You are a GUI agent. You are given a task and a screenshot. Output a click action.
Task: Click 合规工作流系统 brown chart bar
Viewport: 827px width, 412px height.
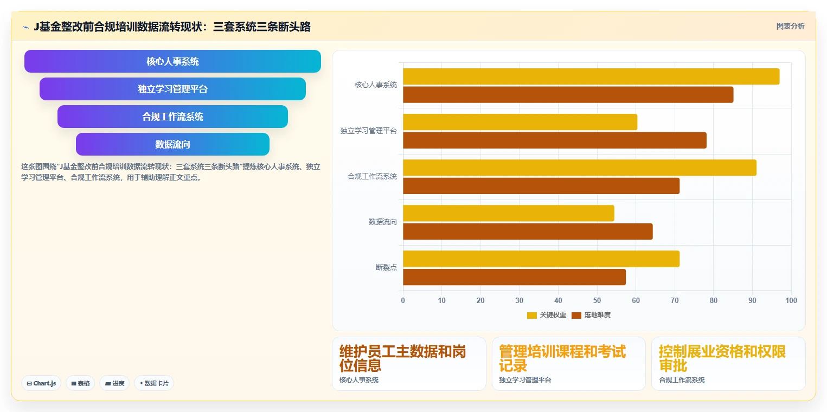click(541, 186)
